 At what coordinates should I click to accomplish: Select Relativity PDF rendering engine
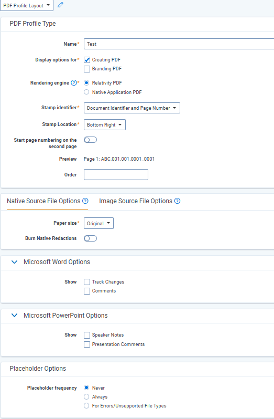click(x=86, y=82)
